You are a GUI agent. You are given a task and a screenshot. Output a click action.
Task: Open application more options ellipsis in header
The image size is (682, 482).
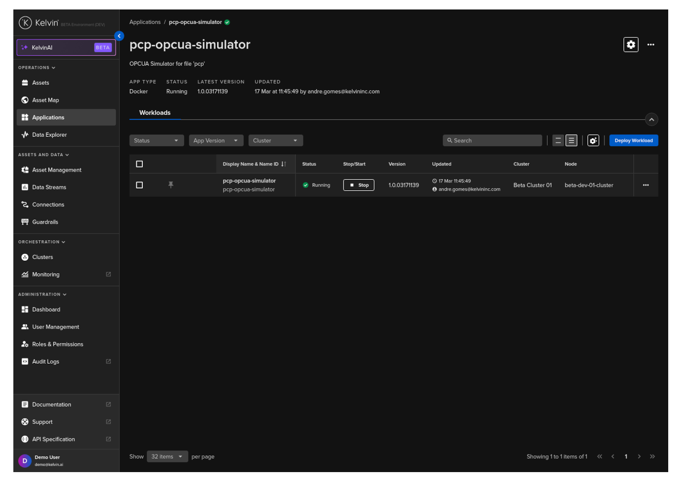(651, 45)
